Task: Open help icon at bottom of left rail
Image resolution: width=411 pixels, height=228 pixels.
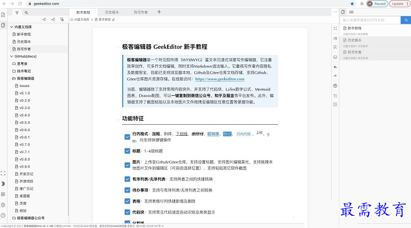Action: (x=3, y=215)
